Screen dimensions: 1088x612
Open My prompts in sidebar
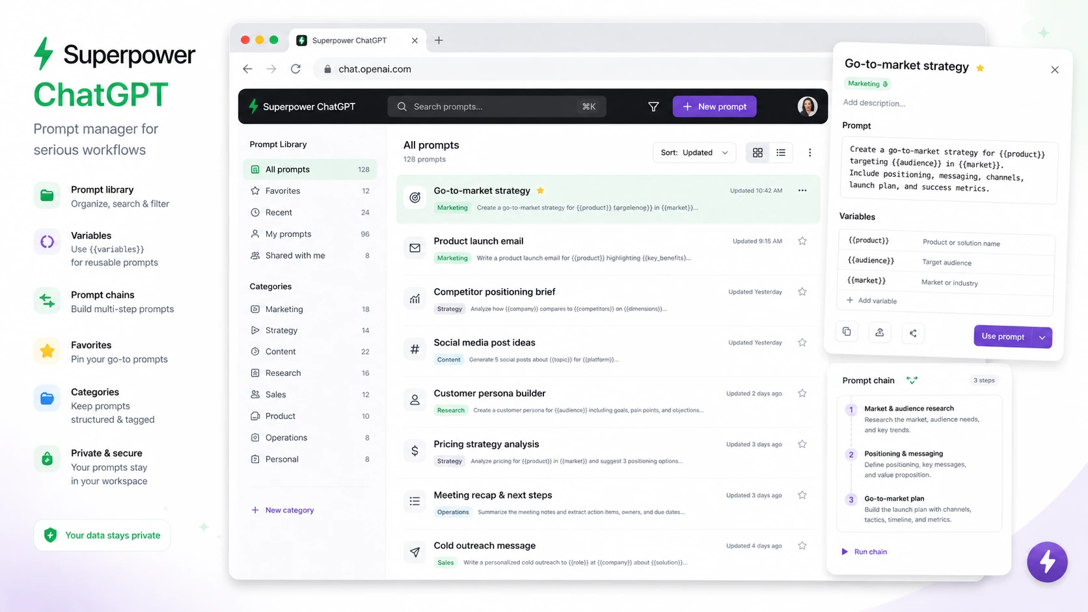pos(310,233)
